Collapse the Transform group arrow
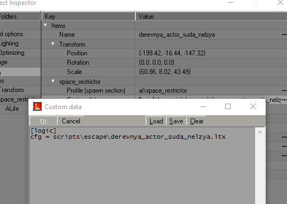Screen dimensions: 287x204 pos(53,44)
